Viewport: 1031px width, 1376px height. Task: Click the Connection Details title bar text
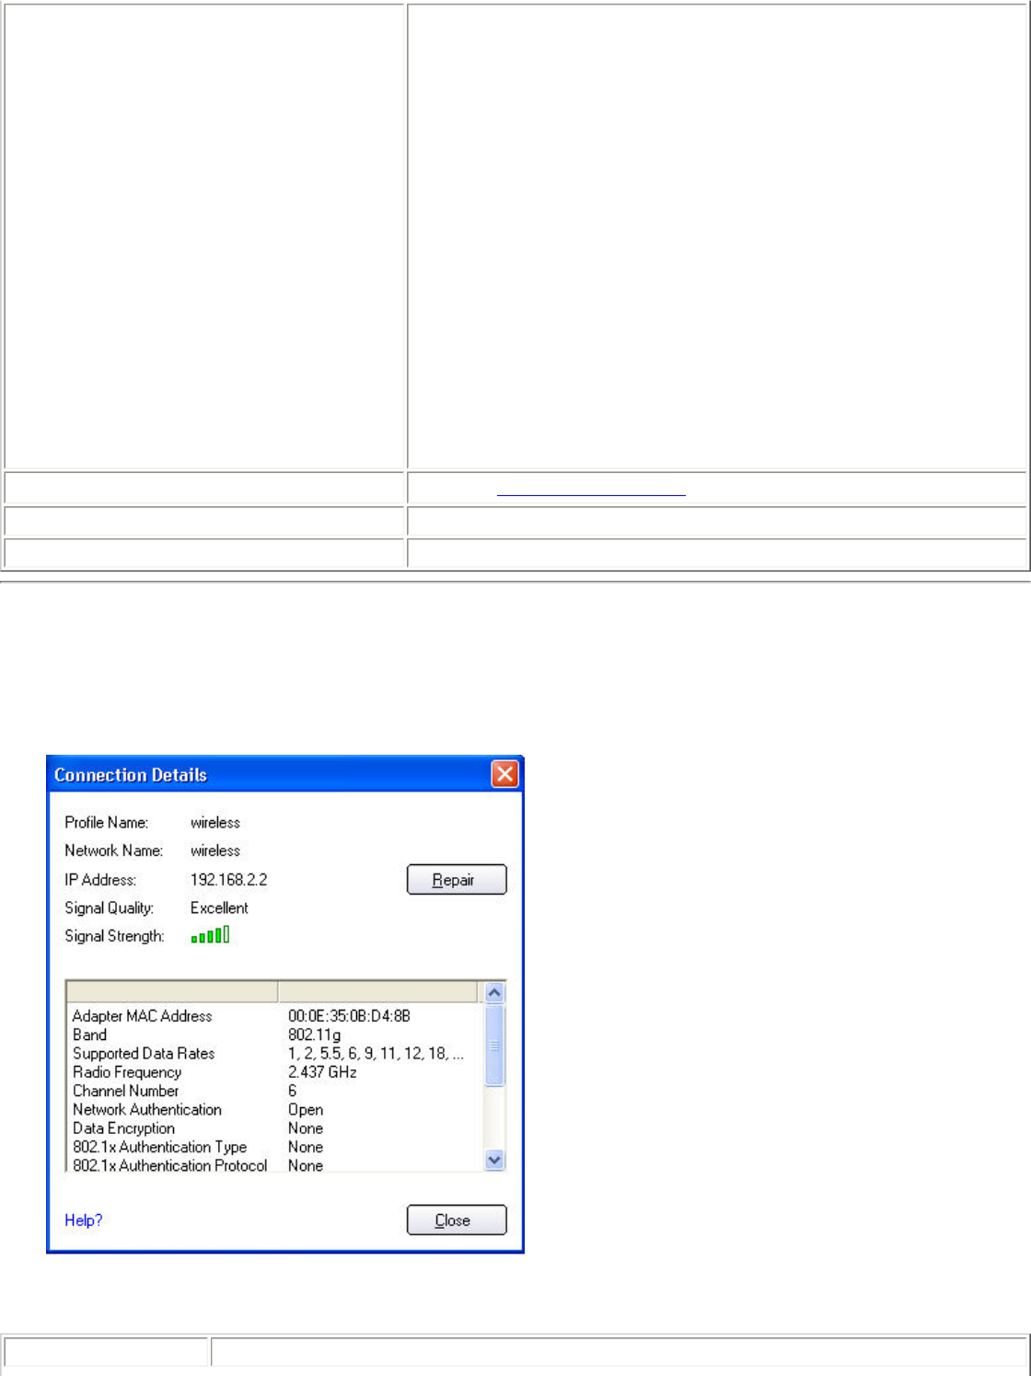coord(131,775)
